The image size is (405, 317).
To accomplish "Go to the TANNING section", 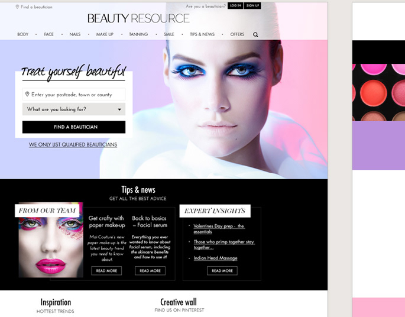I will pyautogui.click(x=138, y=34).
